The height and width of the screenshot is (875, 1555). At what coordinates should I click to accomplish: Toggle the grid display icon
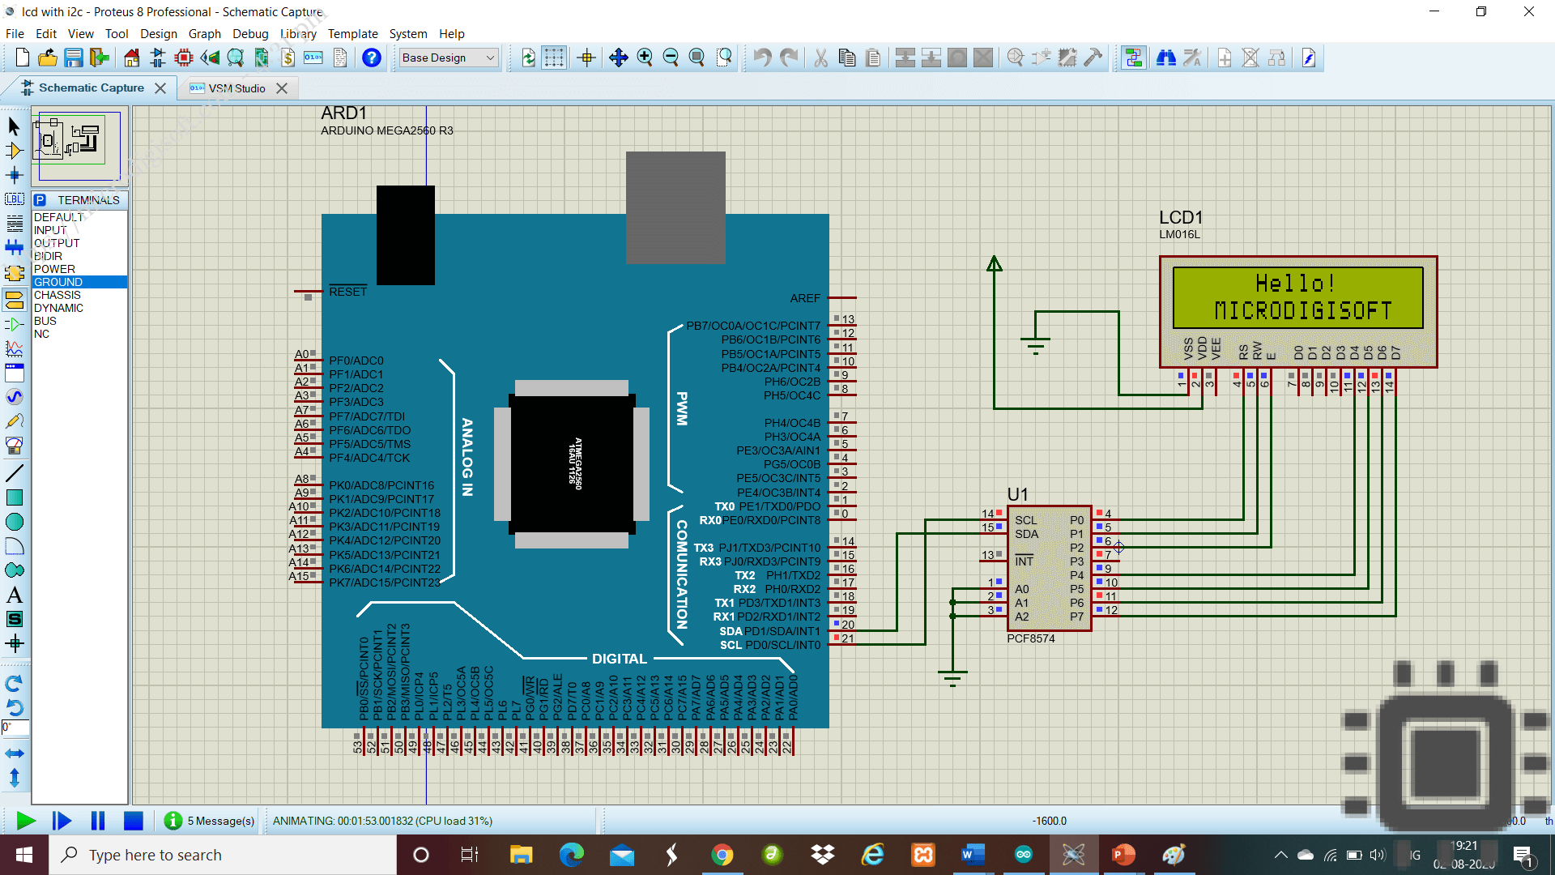point(556,58)
